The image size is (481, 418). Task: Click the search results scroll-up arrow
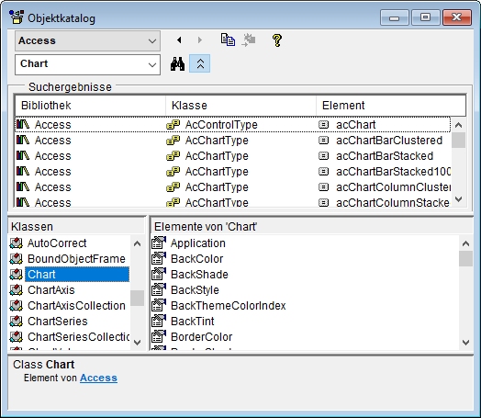tap(459, 125)
